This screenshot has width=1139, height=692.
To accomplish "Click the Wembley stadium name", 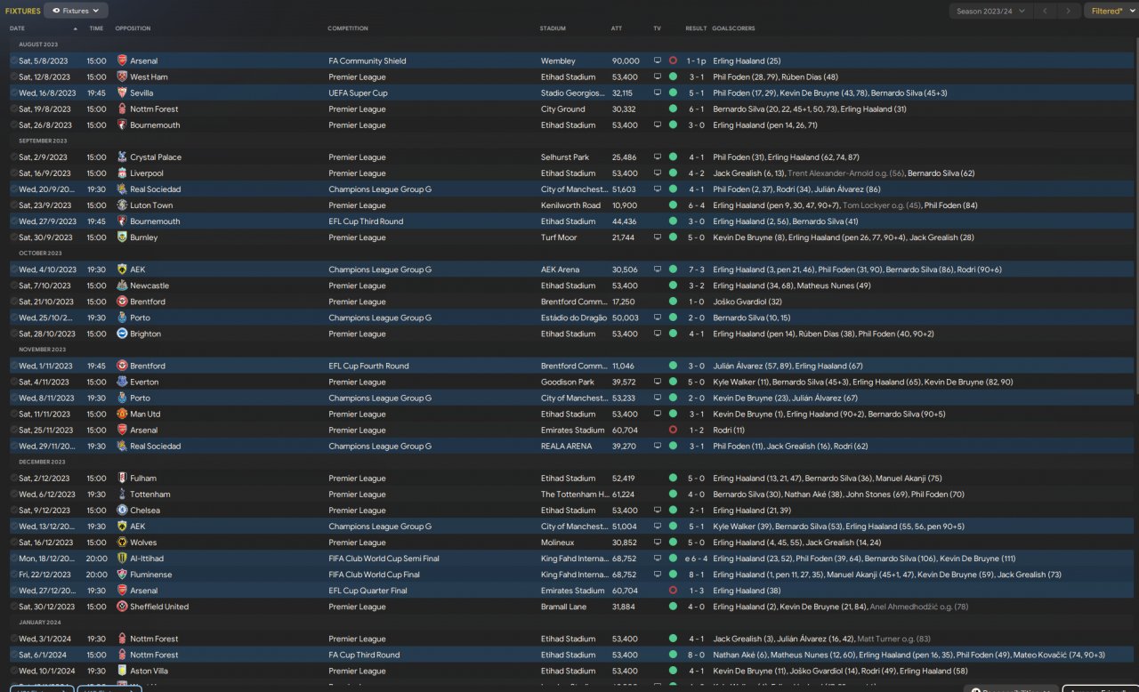I will (557, 61).
